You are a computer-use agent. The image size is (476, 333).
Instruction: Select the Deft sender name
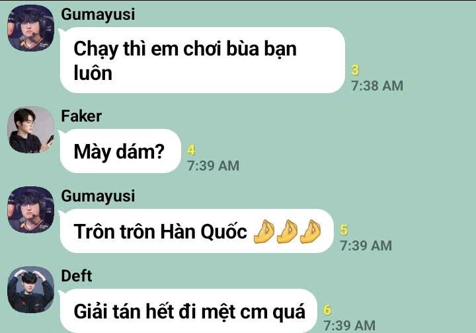[77, 276]
